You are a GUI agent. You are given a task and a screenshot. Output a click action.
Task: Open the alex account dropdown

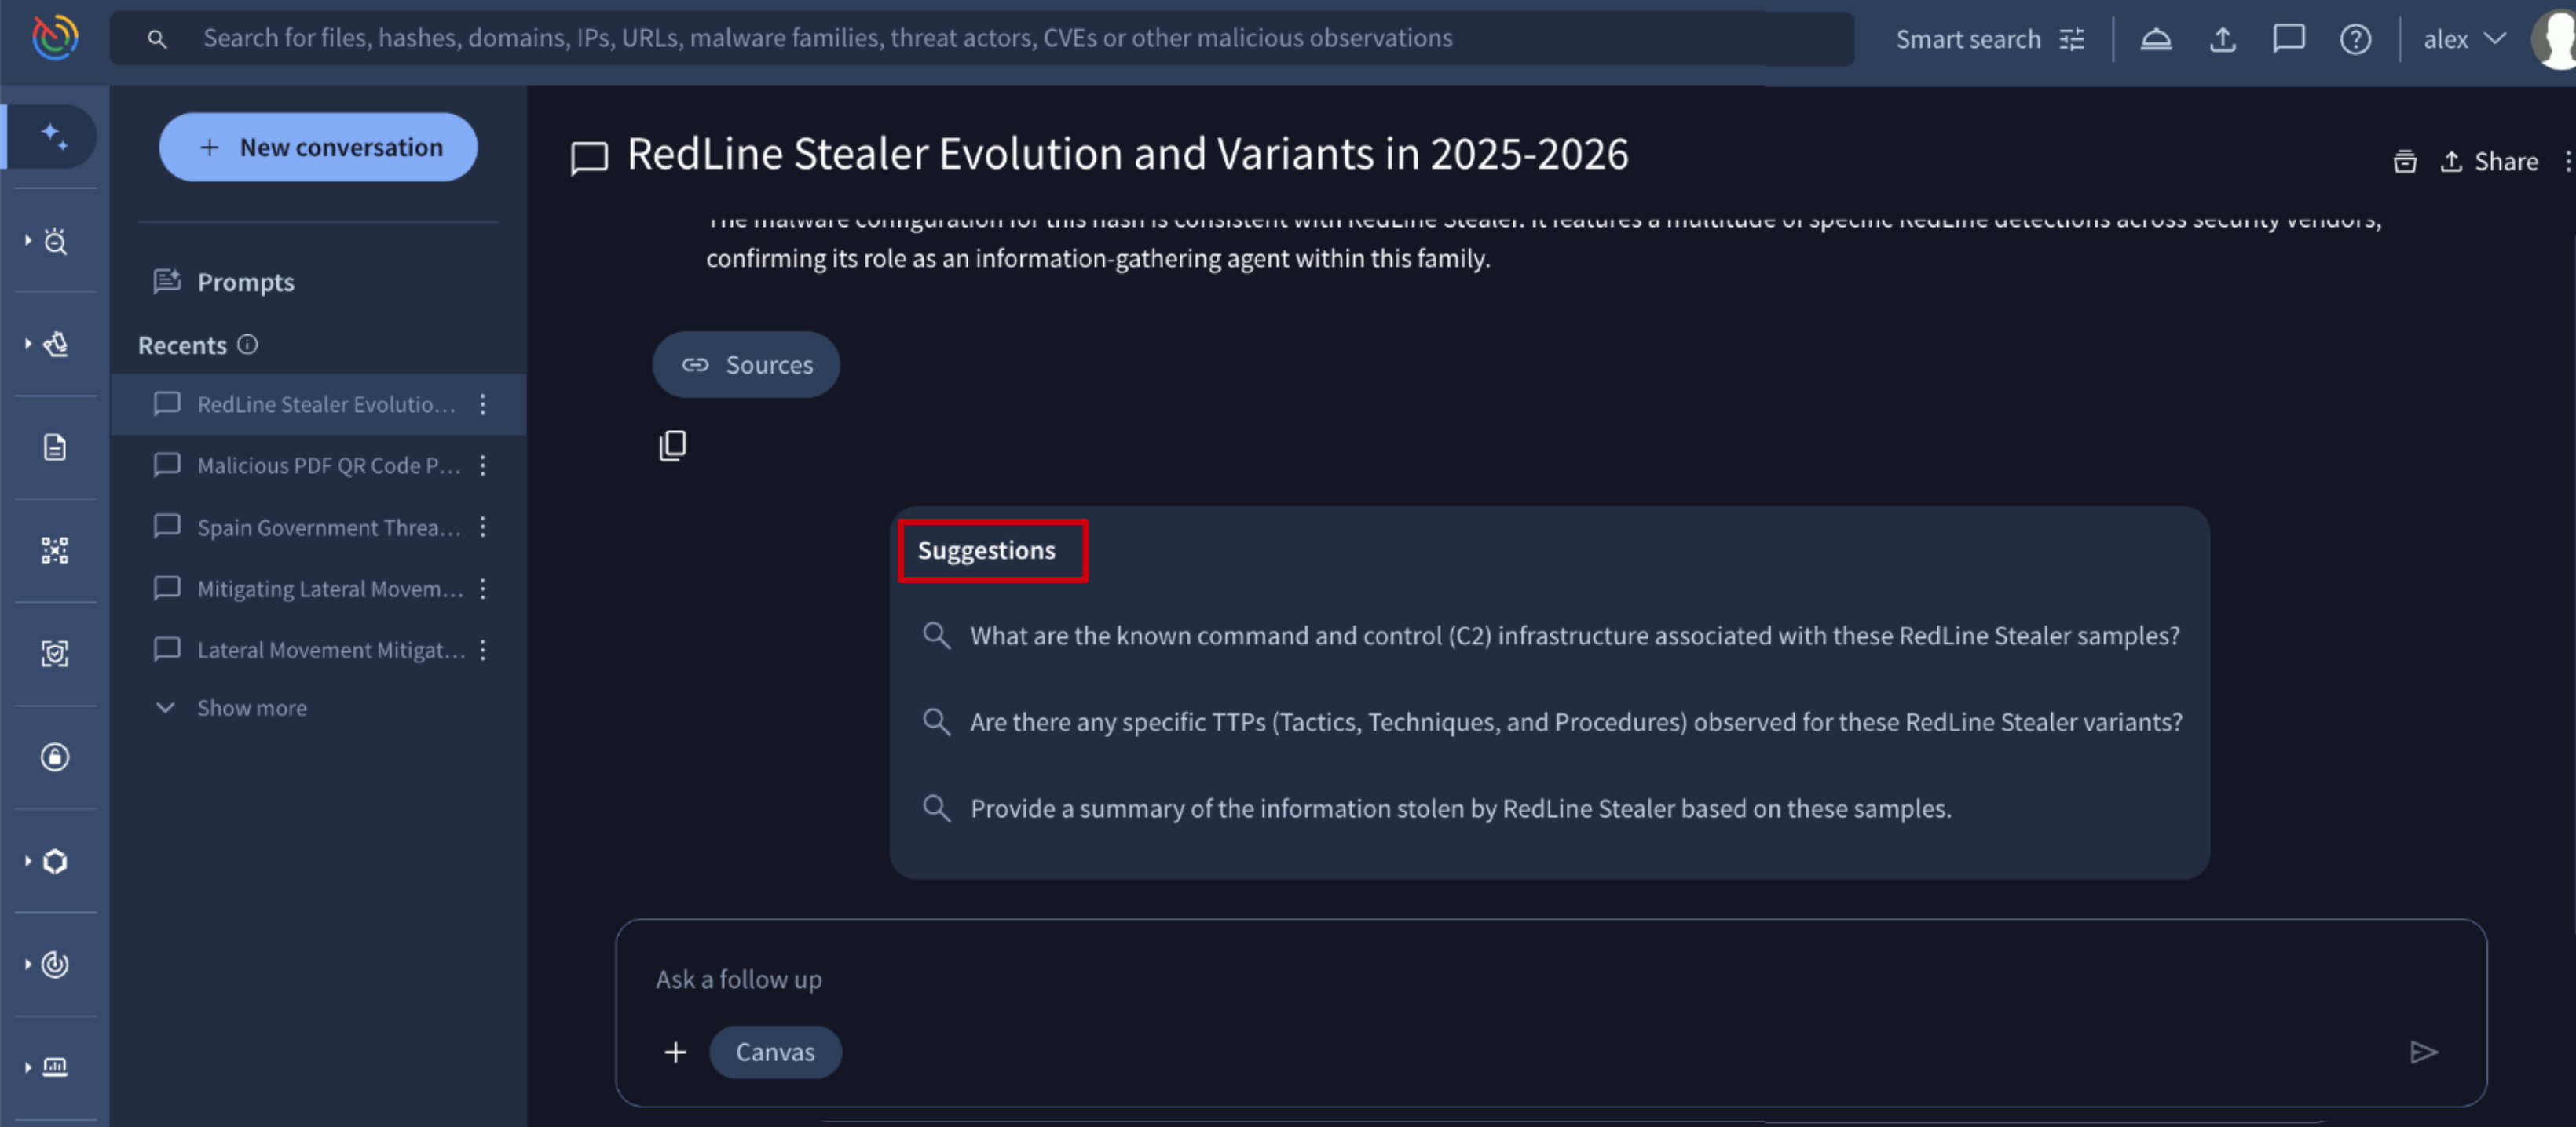pyautogui.click(x=2464, y=39)
